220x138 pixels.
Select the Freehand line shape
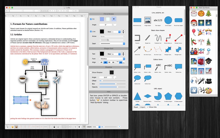(x=158, y=38)
